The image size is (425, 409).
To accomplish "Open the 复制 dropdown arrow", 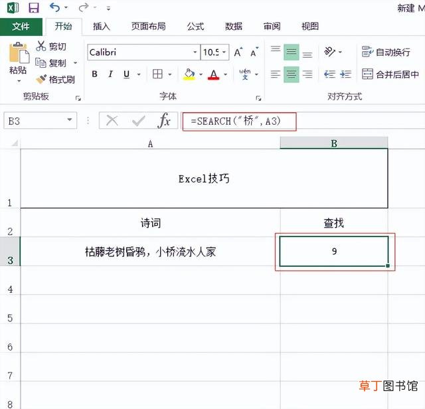I will pos(75,63).
